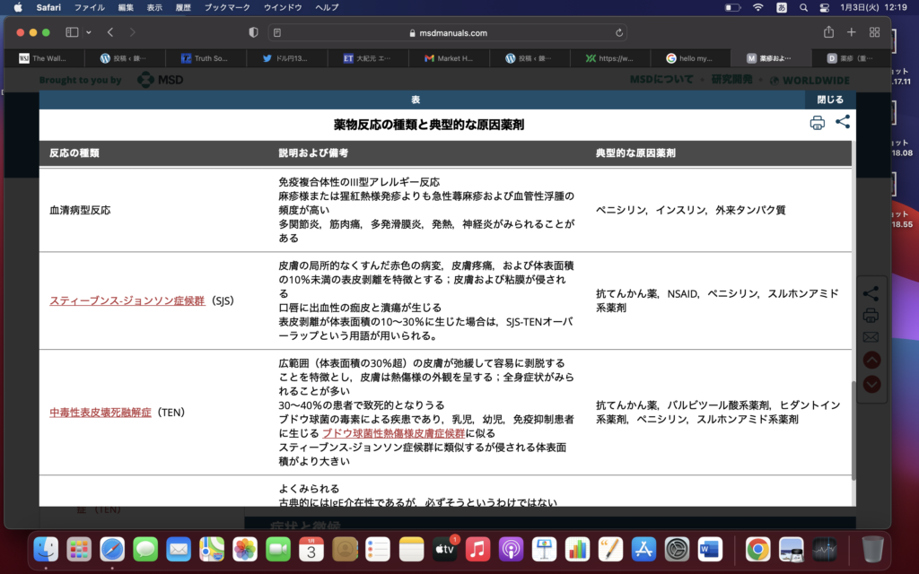Click the red up-chevron sidebar button

pos(871,361)
